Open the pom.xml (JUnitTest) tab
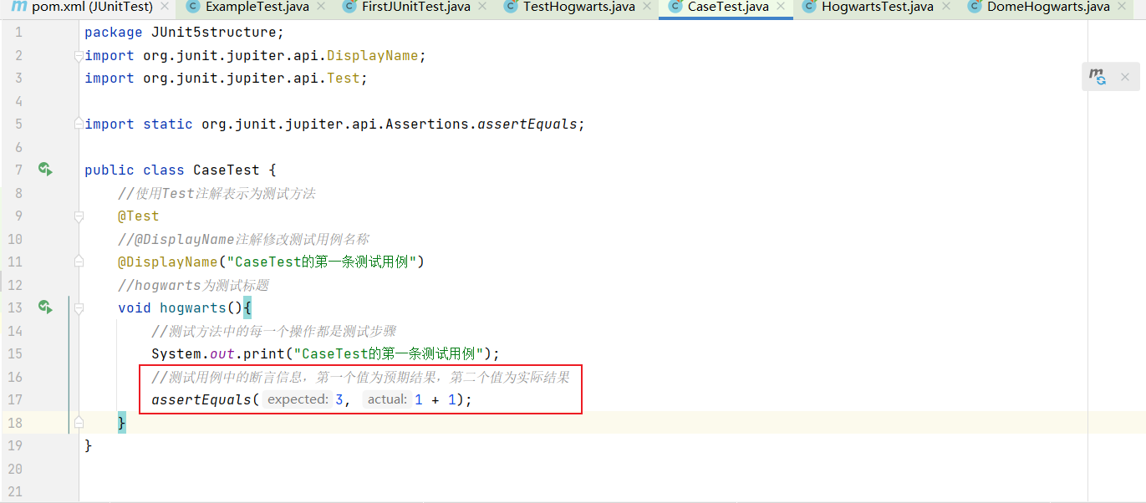The width and height of the screenshot is (1146, 503). 92,8
